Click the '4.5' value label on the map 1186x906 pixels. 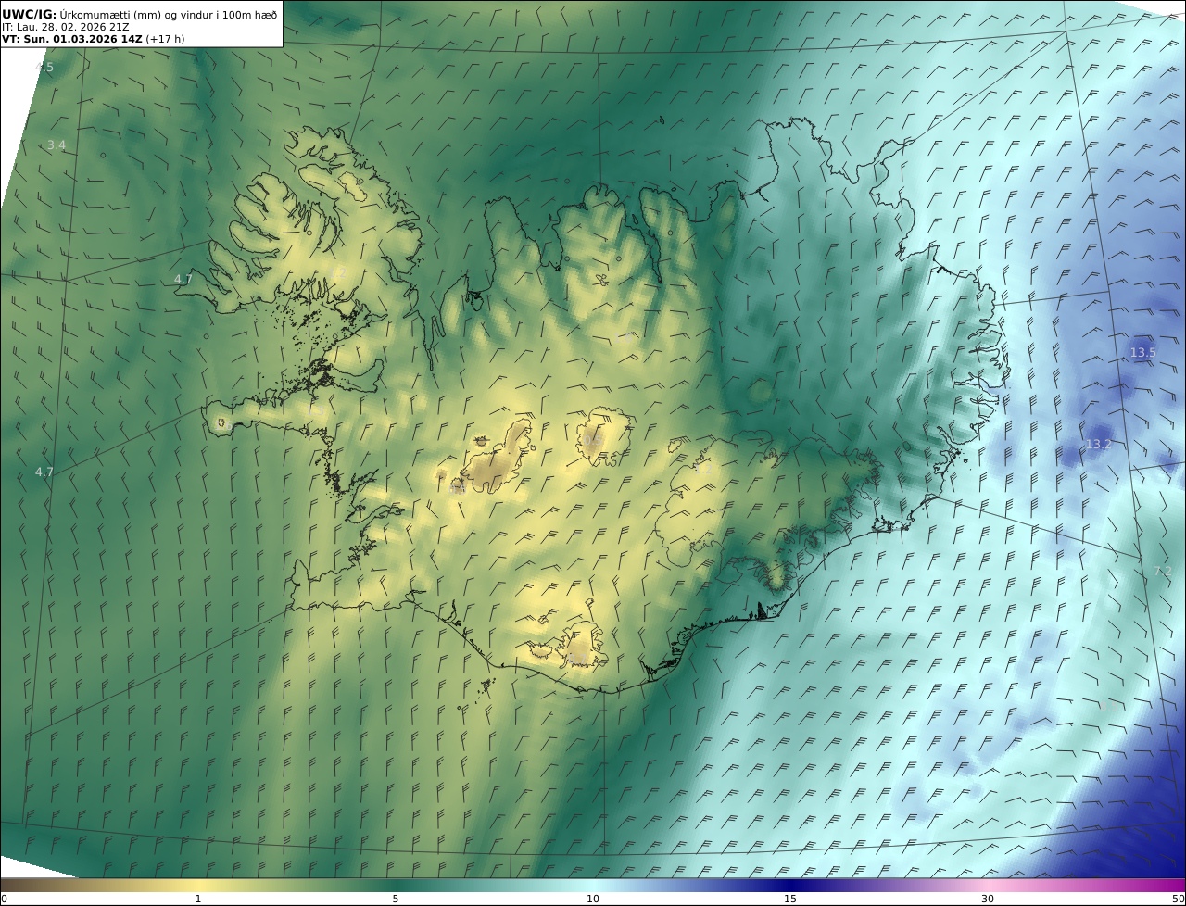(x=44, y=68)
